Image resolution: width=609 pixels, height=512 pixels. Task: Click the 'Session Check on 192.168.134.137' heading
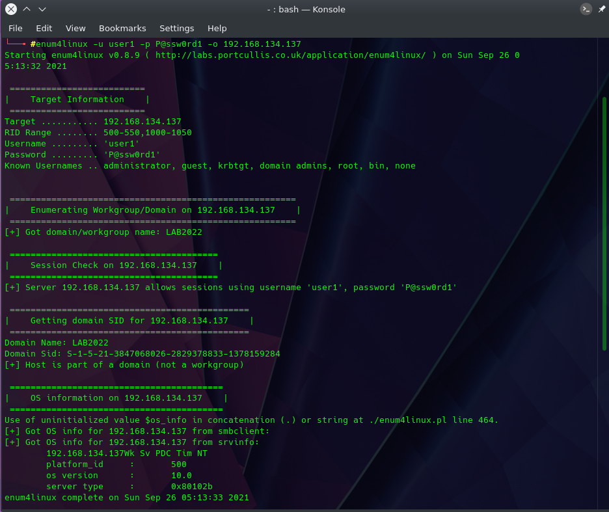pos(114,265)
